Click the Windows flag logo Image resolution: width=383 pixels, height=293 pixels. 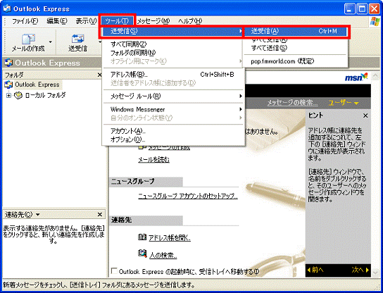(375, 22)
